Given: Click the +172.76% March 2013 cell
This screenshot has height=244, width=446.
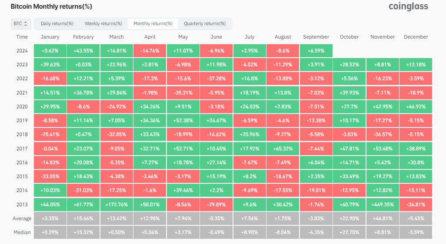Looking at the screenshot, I should point(116,205).
